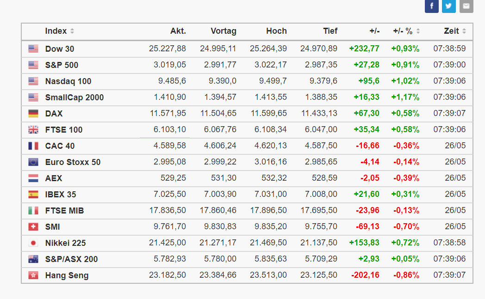Open the Nasdaq 100 index link
This screenshot has width=485, height=299.
click(x=68, y=81)
